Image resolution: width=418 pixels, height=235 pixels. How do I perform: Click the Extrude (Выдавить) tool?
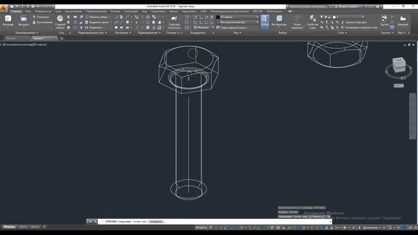[x=42, y=22]
